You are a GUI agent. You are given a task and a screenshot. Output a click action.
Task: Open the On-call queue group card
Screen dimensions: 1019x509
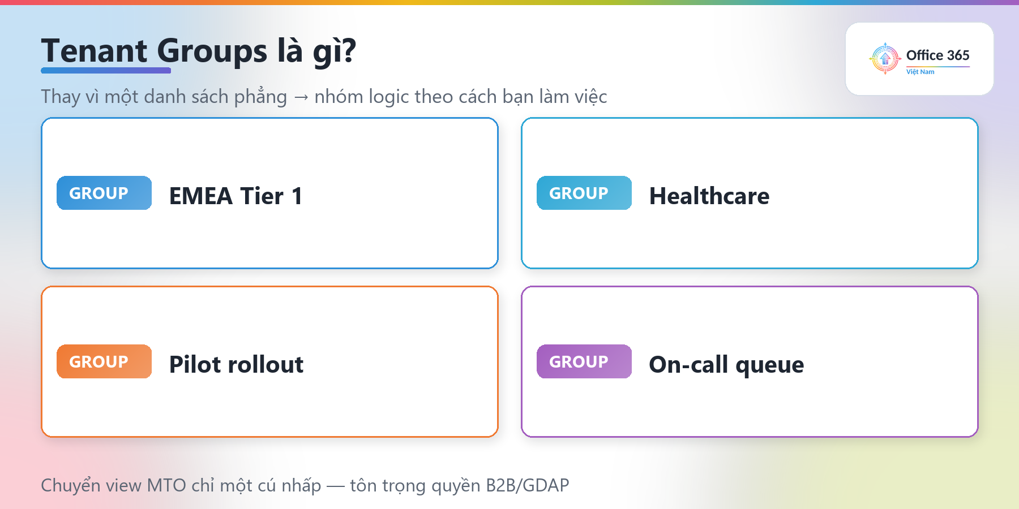click(750, 361)
